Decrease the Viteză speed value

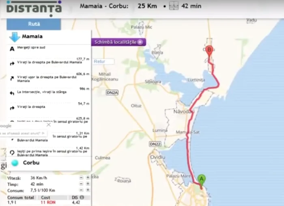[x=82, y=178]
